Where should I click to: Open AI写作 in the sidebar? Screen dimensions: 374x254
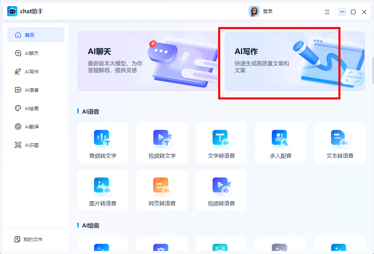tap(36, 71)
